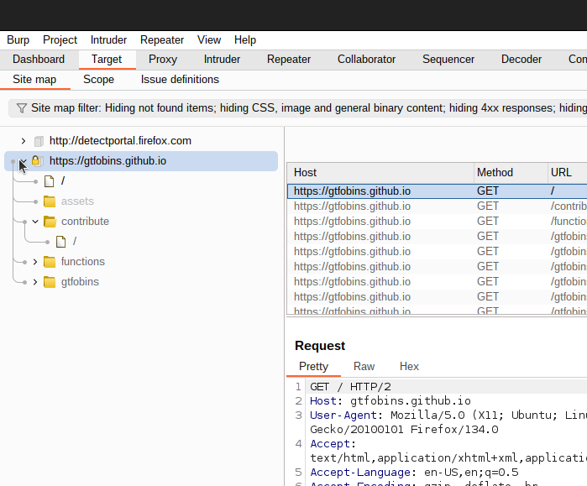Open the Intruder menu in menu bar
Screen dimensions: 587x486
click(x=108, y=40)
